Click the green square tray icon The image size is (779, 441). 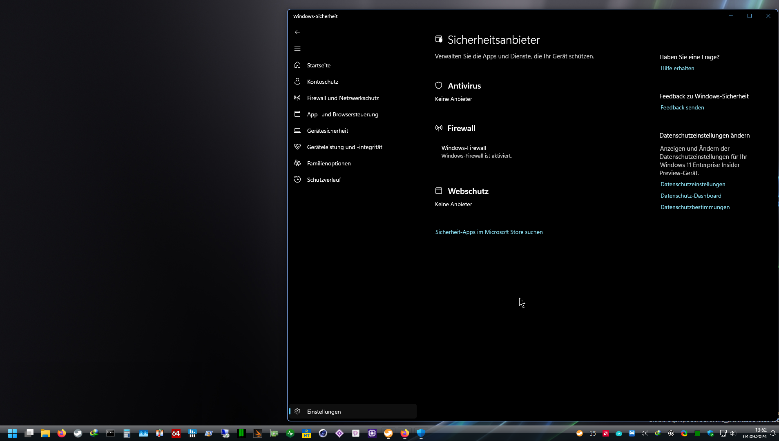pos(697,433)
